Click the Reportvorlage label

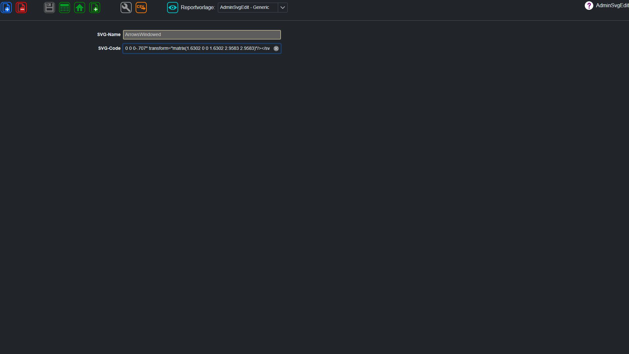[x=198, y=8]
